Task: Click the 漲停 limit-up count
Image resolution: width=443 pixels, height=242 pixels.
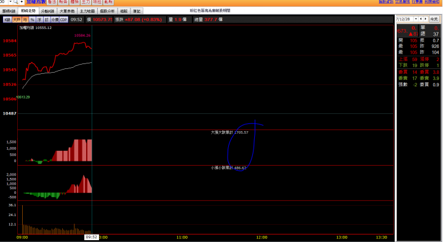Action: pyautogui.click(x=429, y=59)
